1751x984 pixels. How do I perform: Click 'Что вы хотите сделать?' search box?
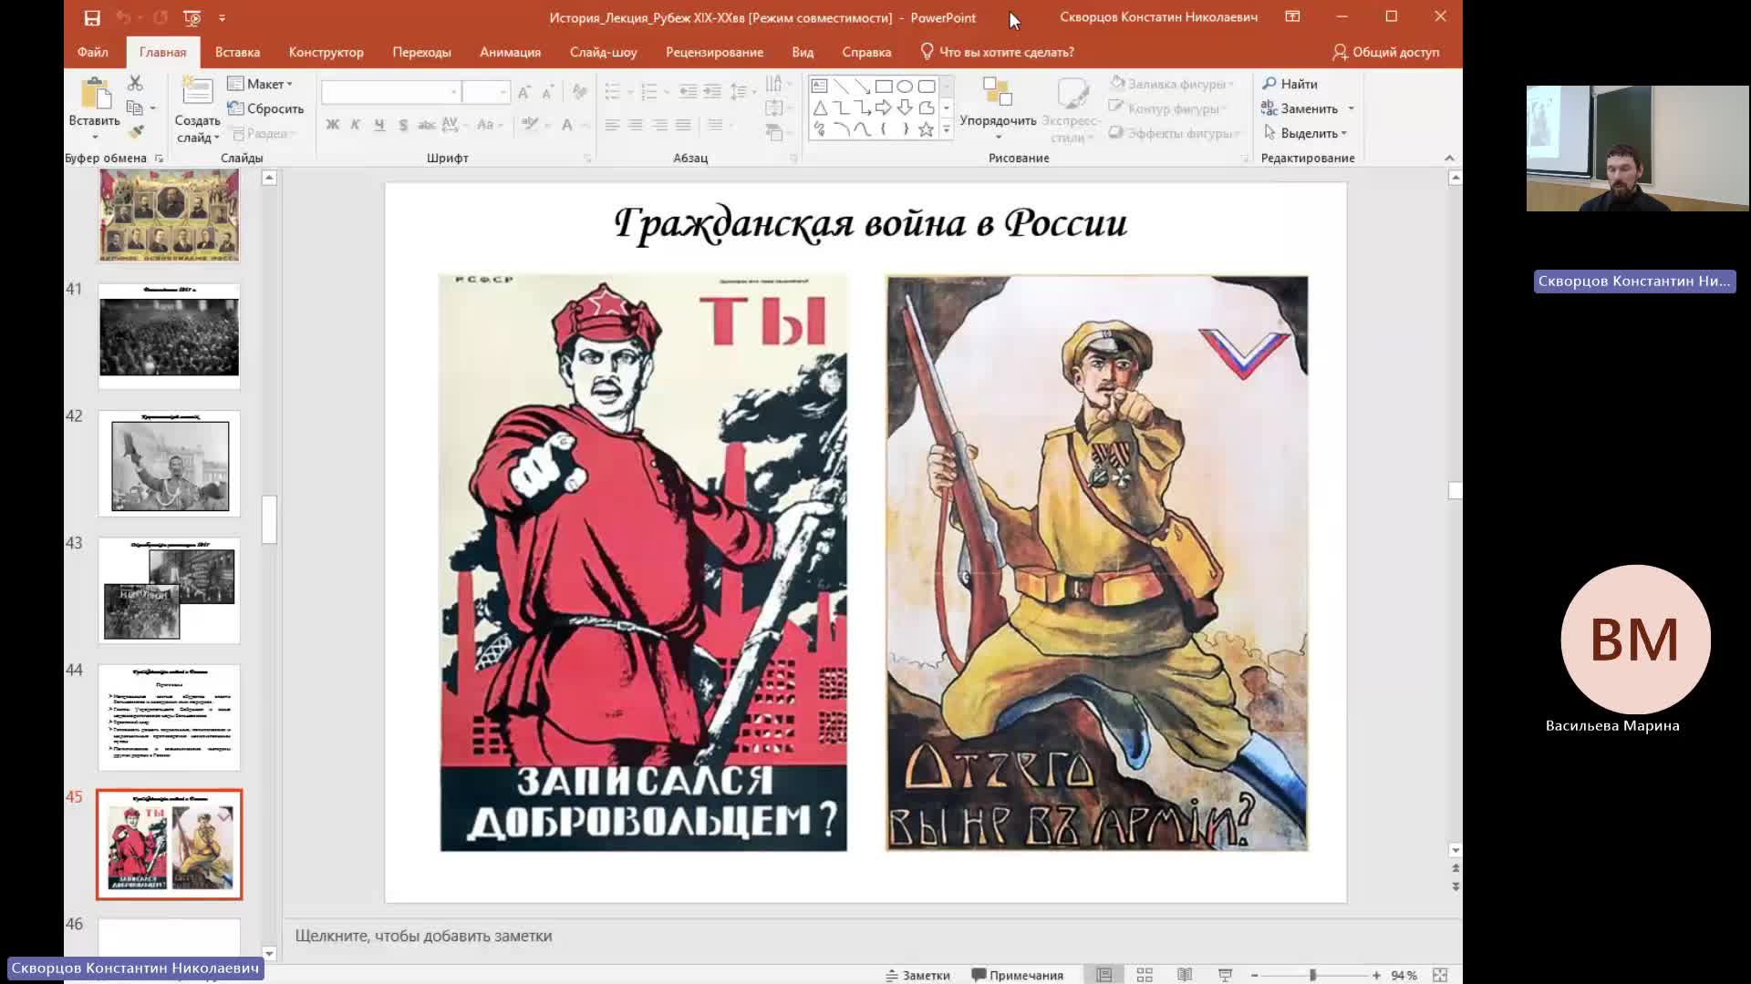pyautogui.click(x=997, y=52)
